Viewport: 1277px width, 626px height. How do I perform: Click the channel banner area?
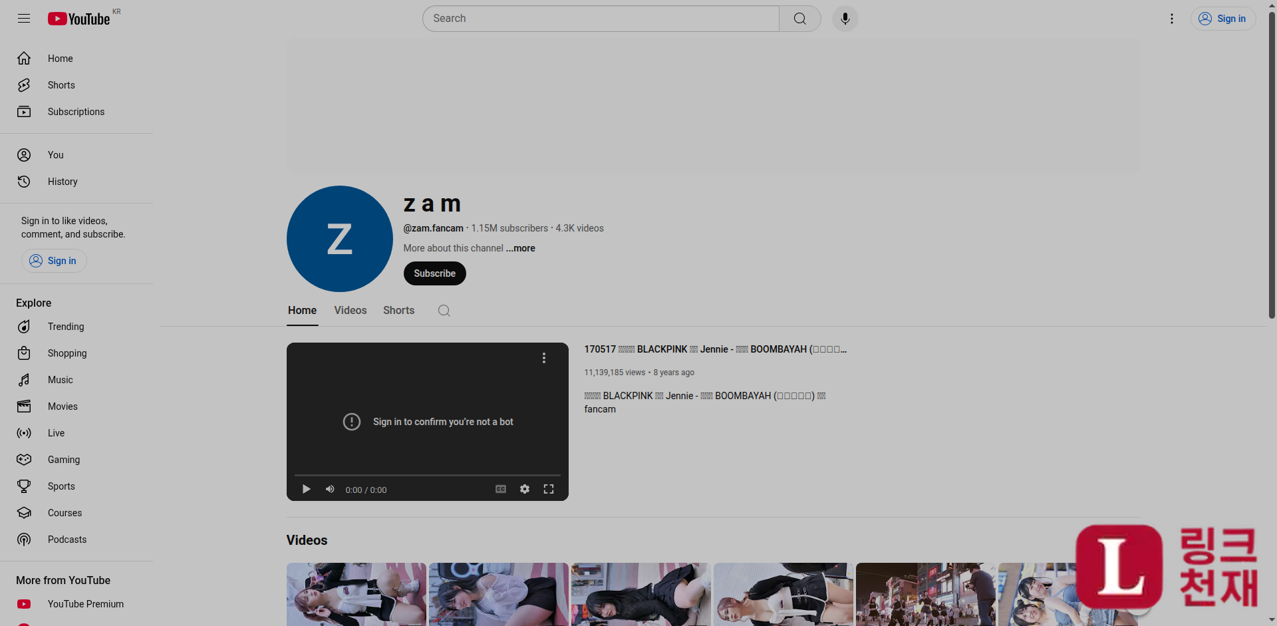point(714,106)
